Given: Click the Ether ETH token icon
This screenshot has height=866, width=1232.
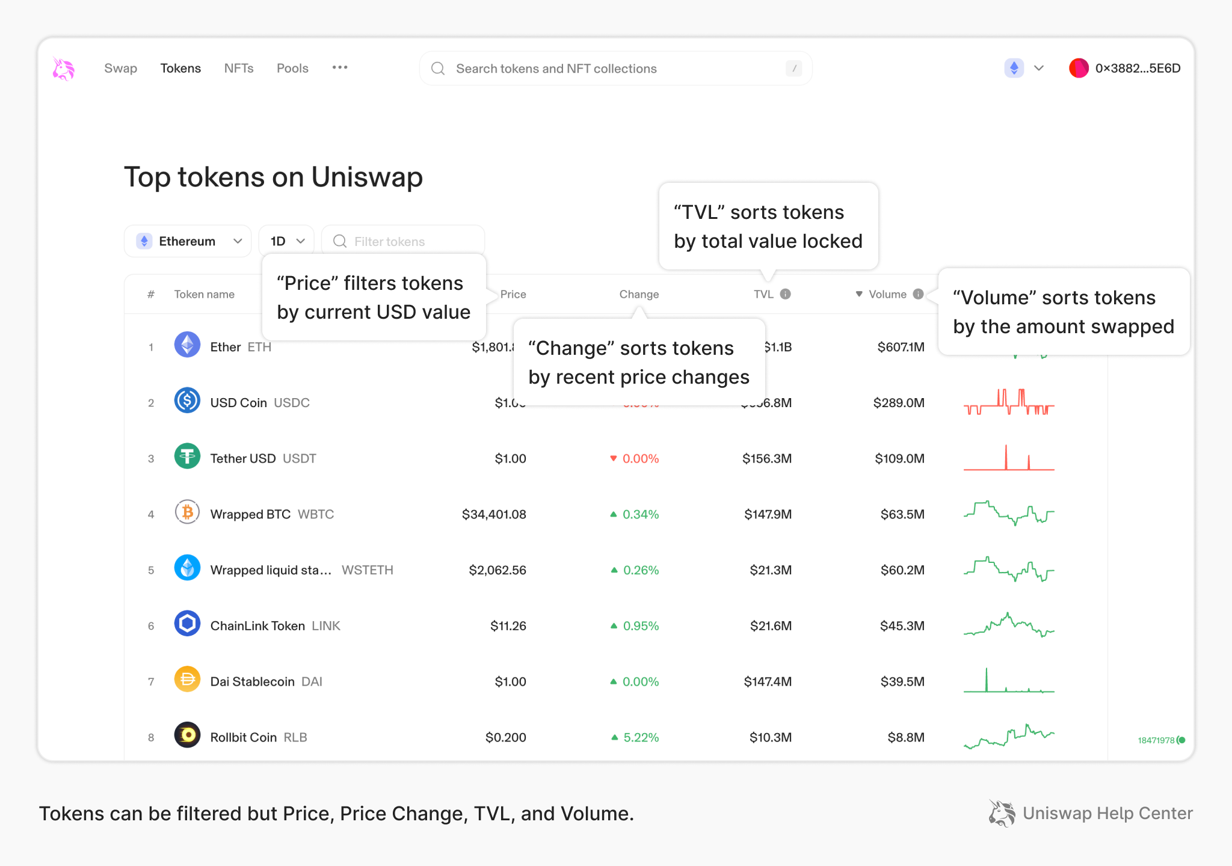Looking at the screenshot, I should [x=187, y=345].
